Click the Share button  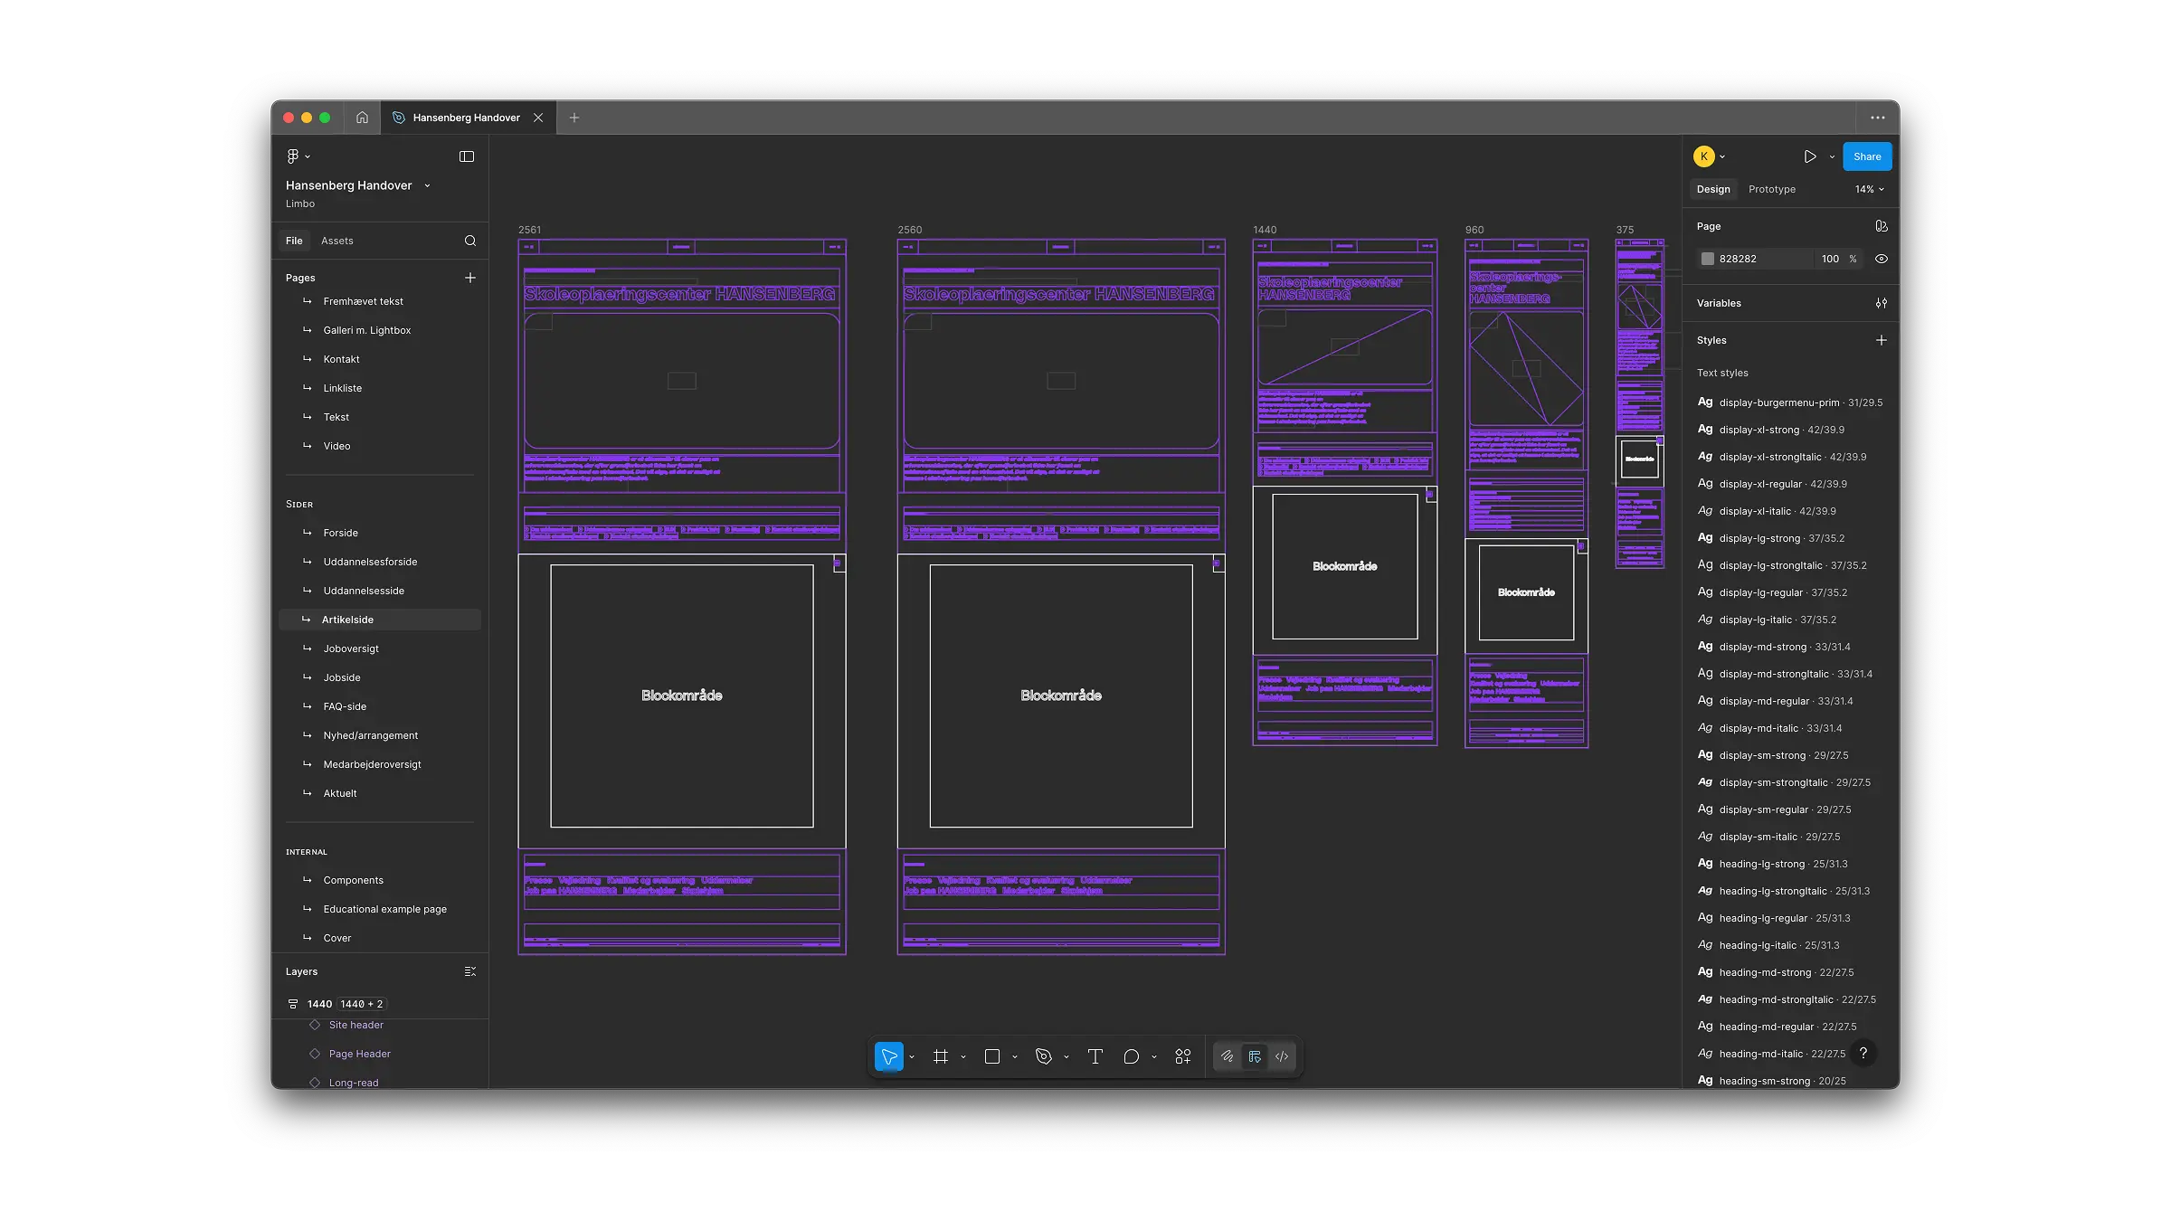pos(1866,156)
